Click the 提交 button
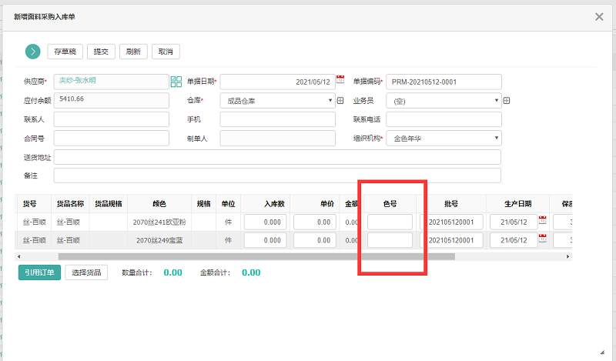Image resolution: width=616 pixels, height=361 pixels. (x=101, y=52)
